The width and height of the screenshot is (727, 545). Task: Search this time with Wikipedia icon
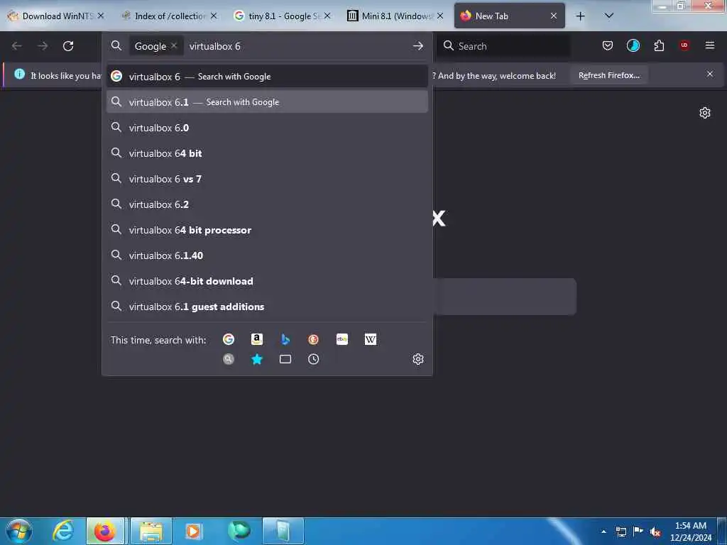[x=371, y=339]
